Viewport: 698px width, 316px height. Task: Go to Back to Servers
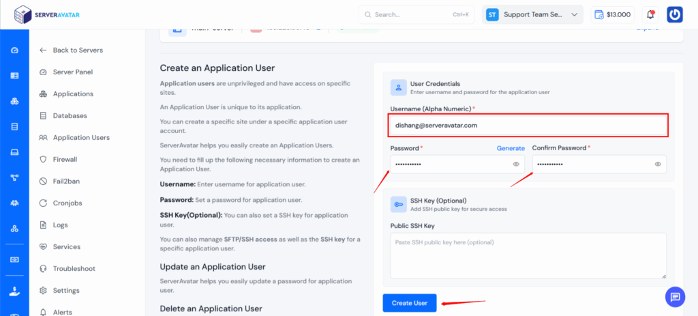[78, 51]
